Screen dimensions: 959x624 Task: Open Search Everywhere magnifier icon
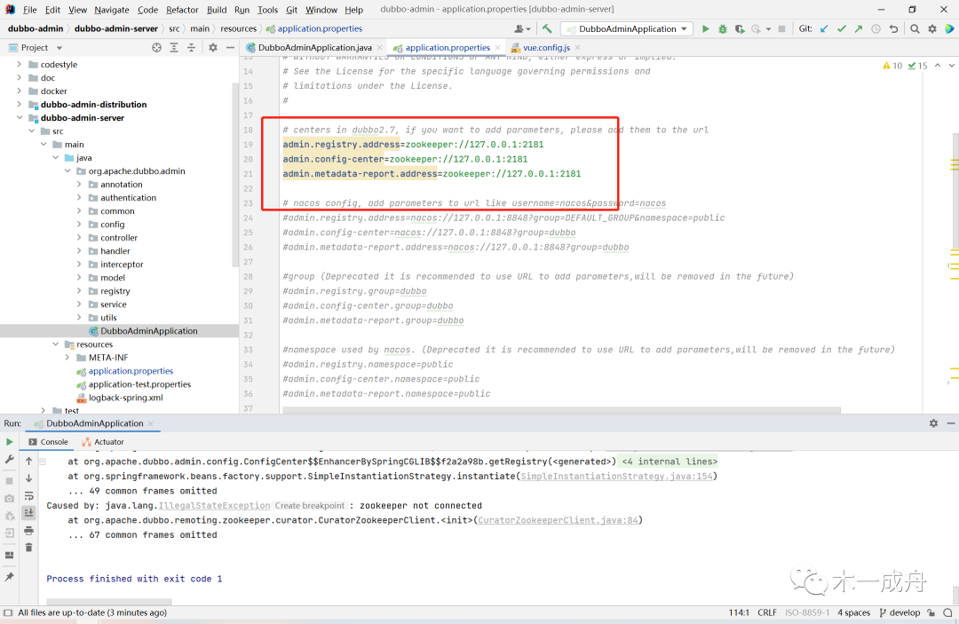[915, 28]
